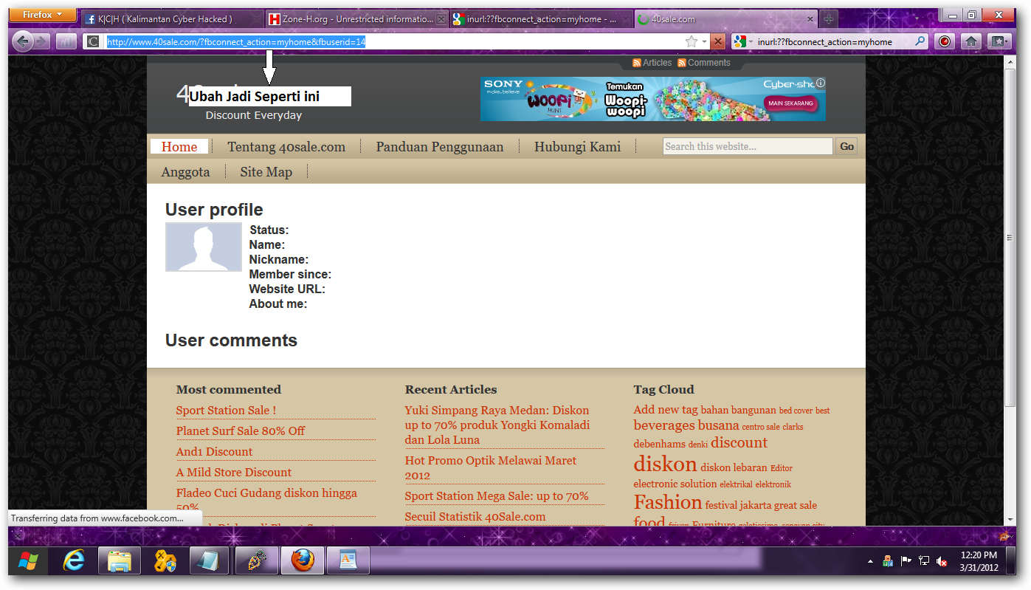The image size is (1031, 590).
Task: Open the Site Map menu item
Action: pos(266,171)
